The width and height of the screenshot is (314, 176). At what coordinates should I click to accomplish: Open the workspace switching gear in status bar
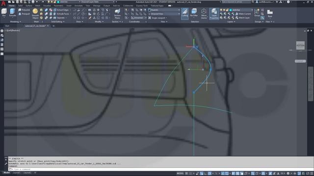point(288,174)
